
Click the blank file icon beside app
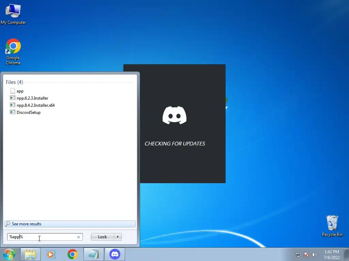pos(13,91)
